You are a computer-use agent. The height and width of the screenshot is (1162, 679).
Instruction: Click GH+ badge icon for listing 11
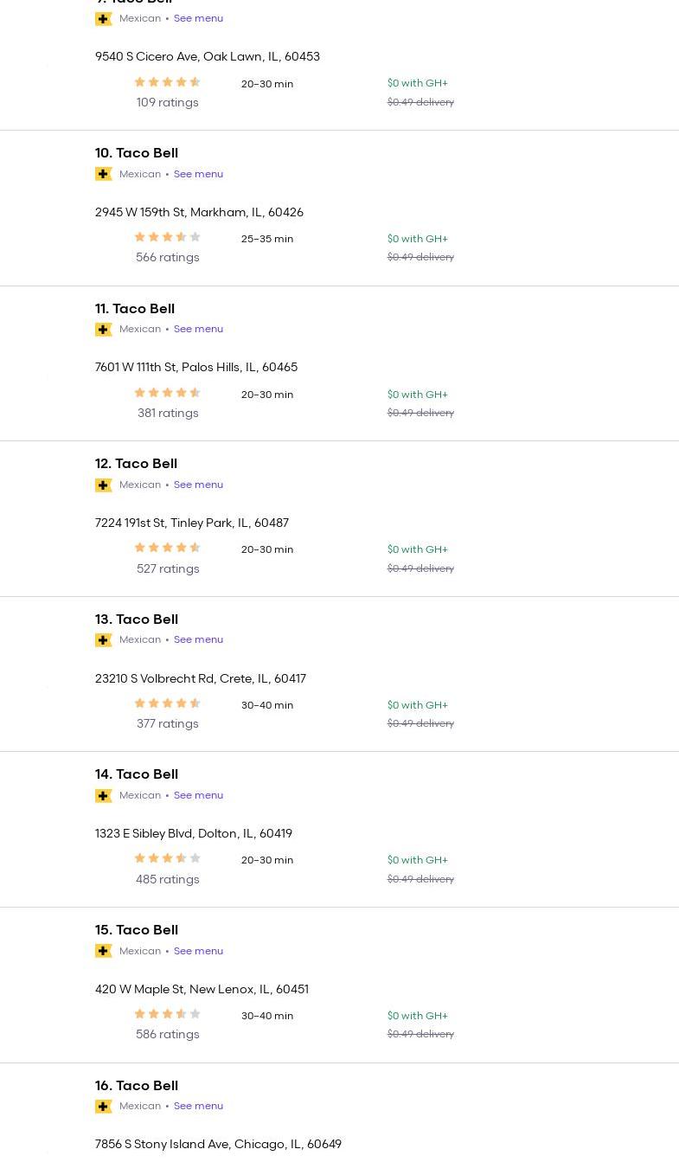click(104, 330)
